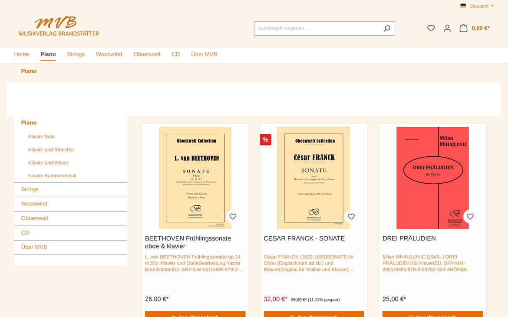508x317 pixels.
Task: Open CESAR FRANCK - SONATE title link
Action: (x=304, y=238)
